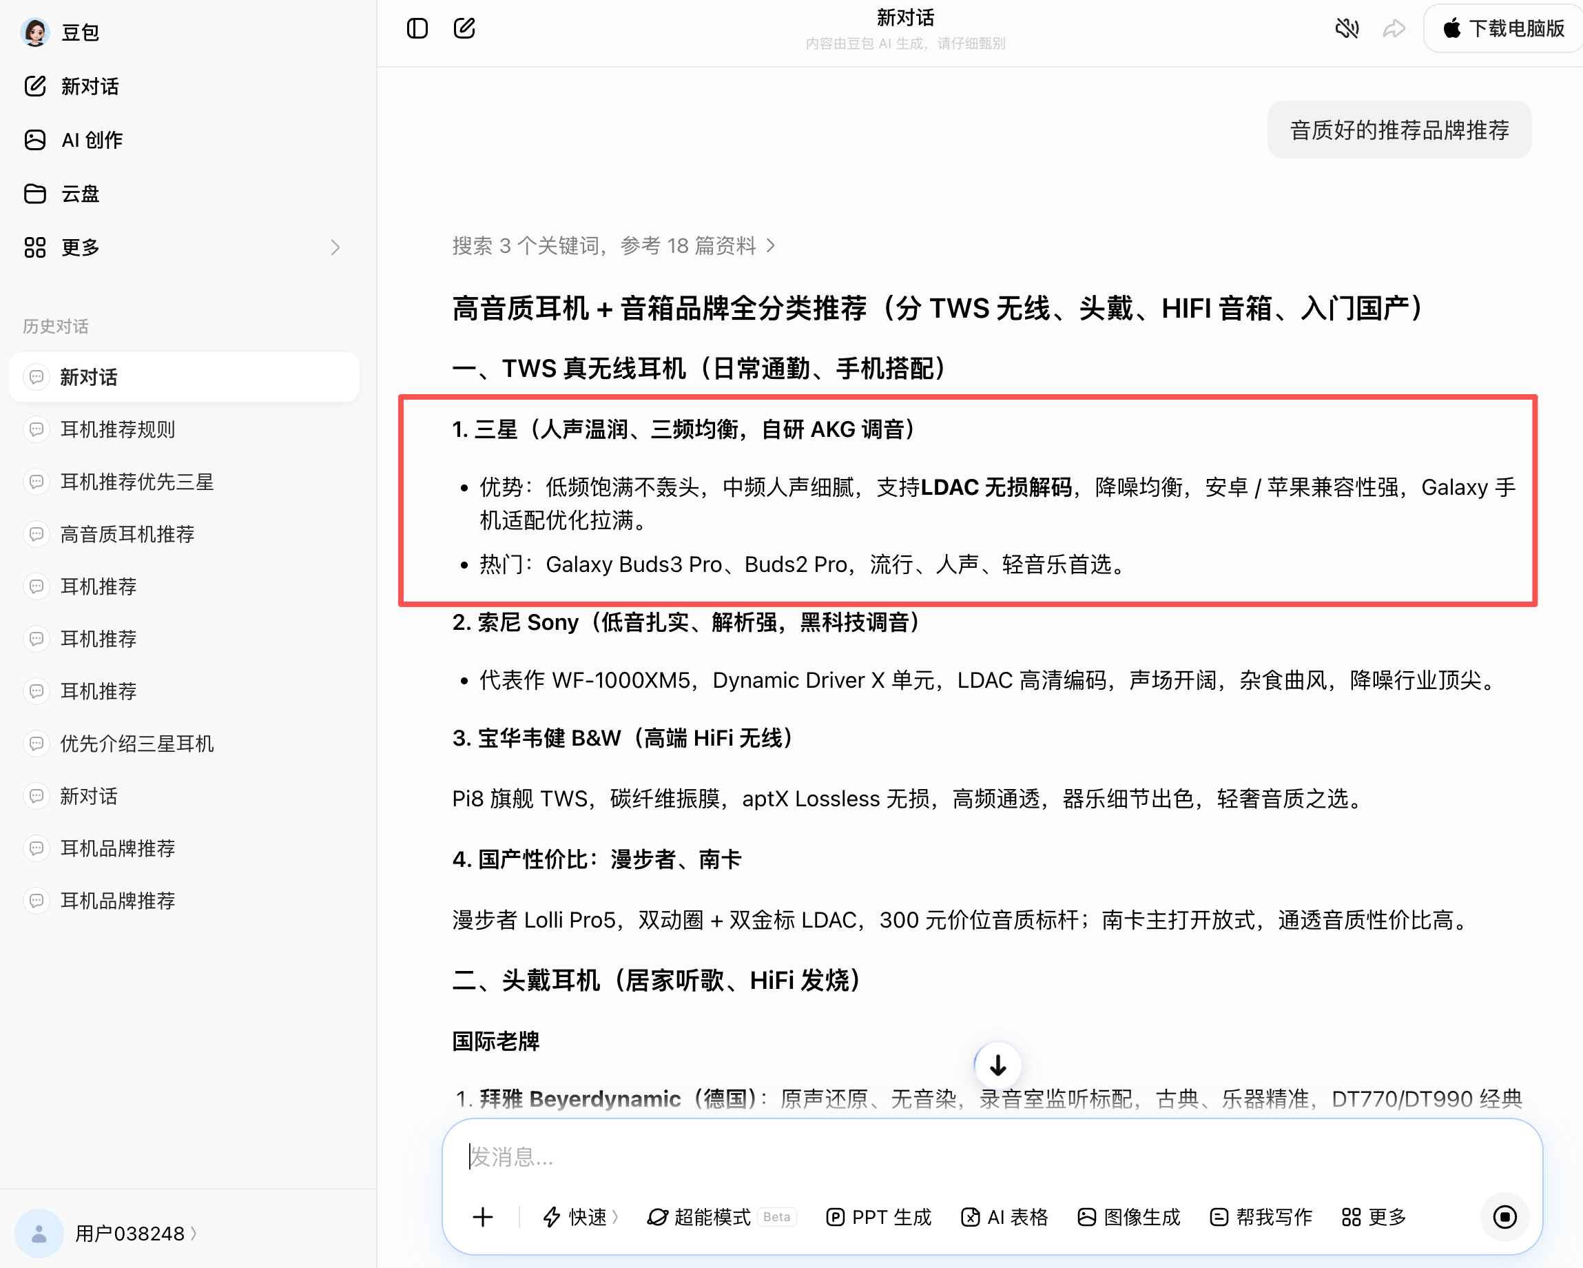The height and width of the screenshot is (1268, 1583).
Task: Click the 更多 chevron arrow in sidebar
Action: [x=335, y=247]
